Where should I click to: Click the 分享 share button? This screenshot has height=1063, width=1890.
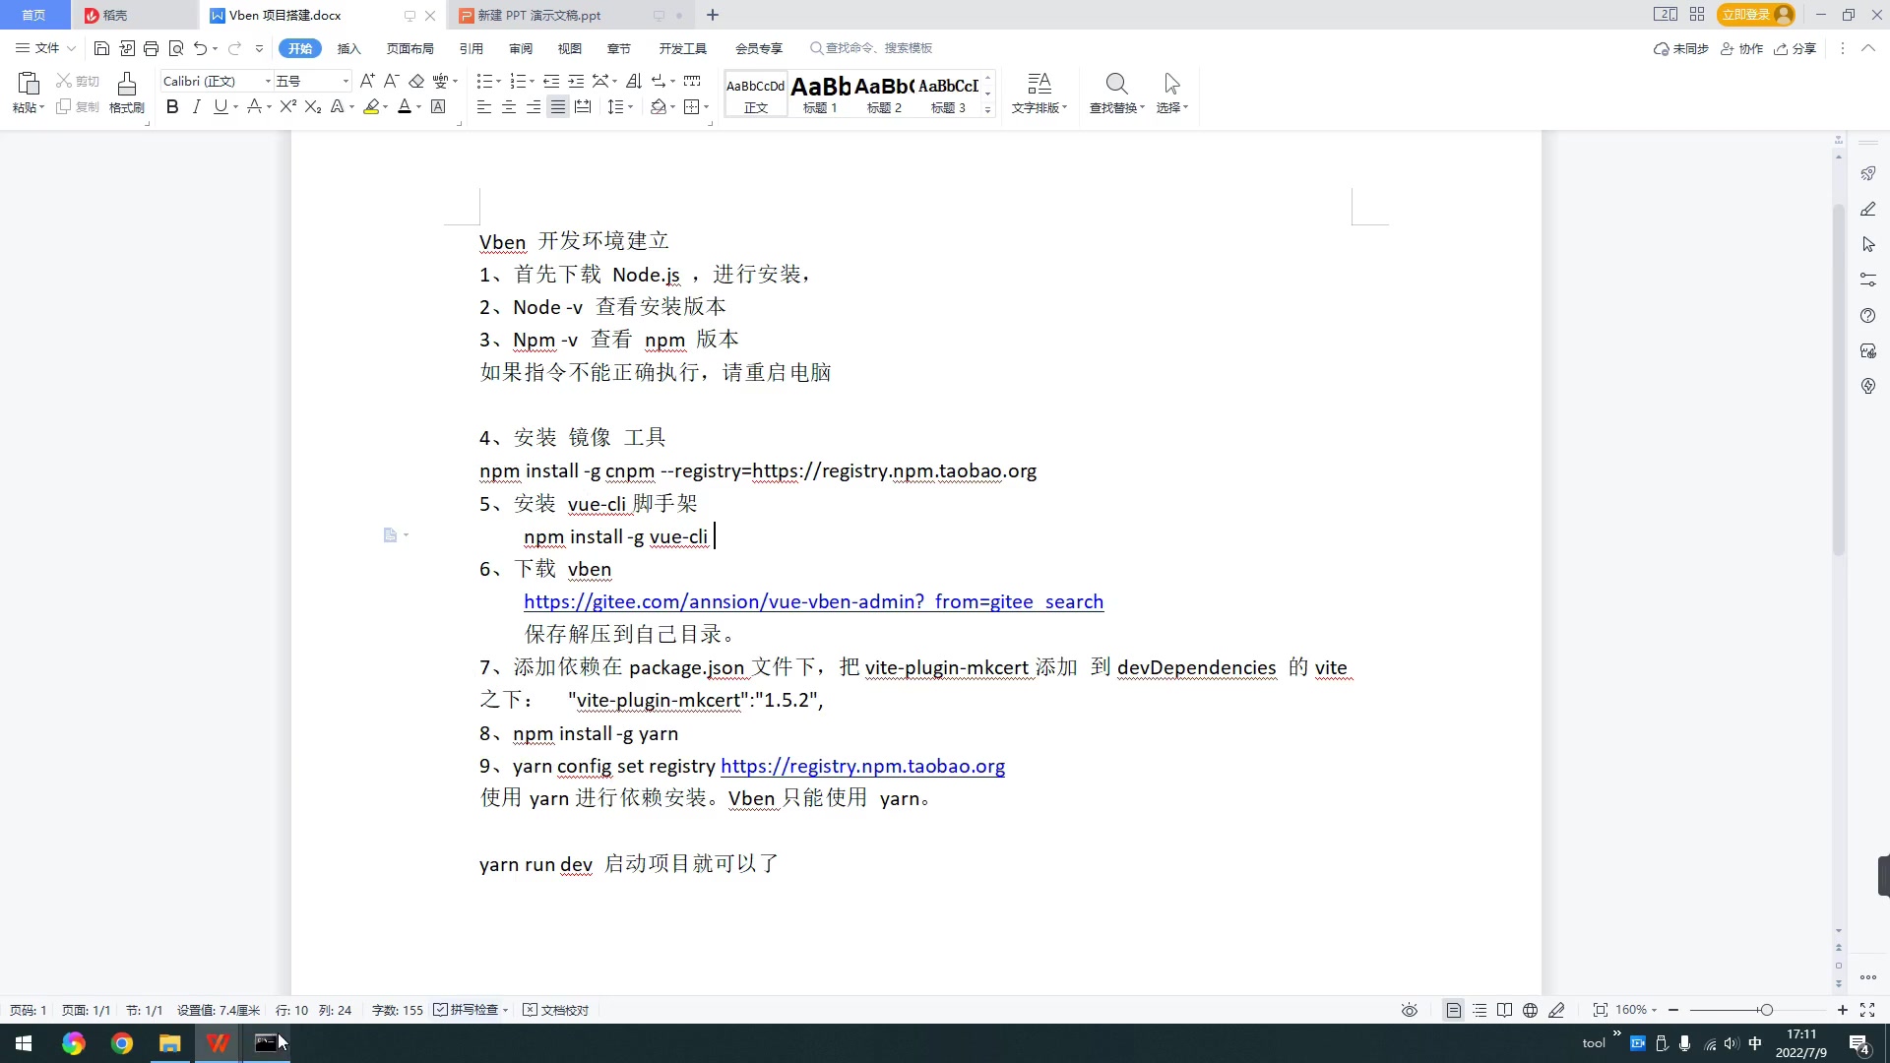coord(1795,48)
